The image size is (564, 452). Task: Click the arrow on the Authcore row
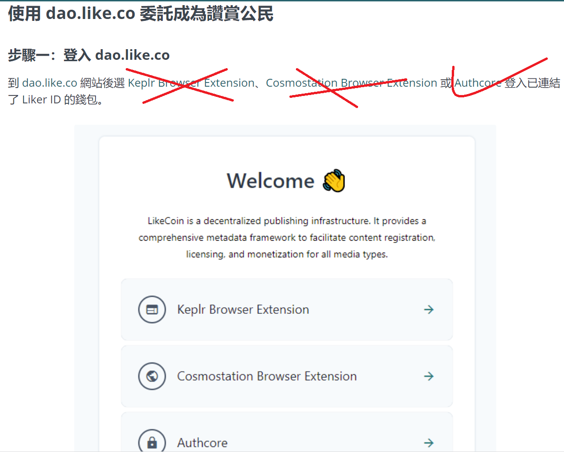pos(429,443)
